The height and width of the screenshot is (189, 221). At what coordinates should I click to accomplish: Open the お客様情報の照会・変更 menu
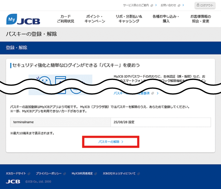(x=201, y=19)
